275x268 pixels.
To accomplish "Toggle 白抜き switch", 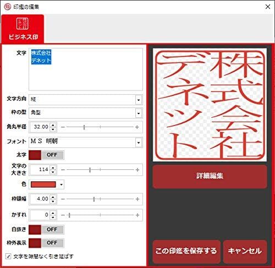I will point(46,230).
